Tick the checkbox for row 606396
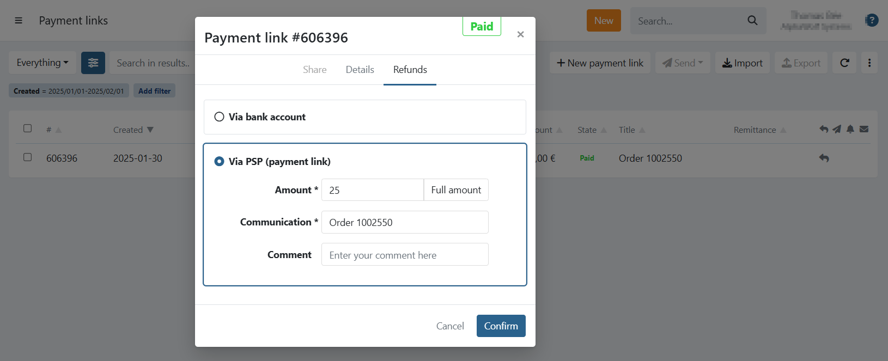This screenshot has height=361, width=888. [x=28, y=157]
